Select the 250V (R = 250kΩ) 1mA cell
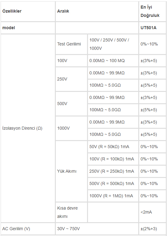 pyautogui.click(x=113, y=171)
